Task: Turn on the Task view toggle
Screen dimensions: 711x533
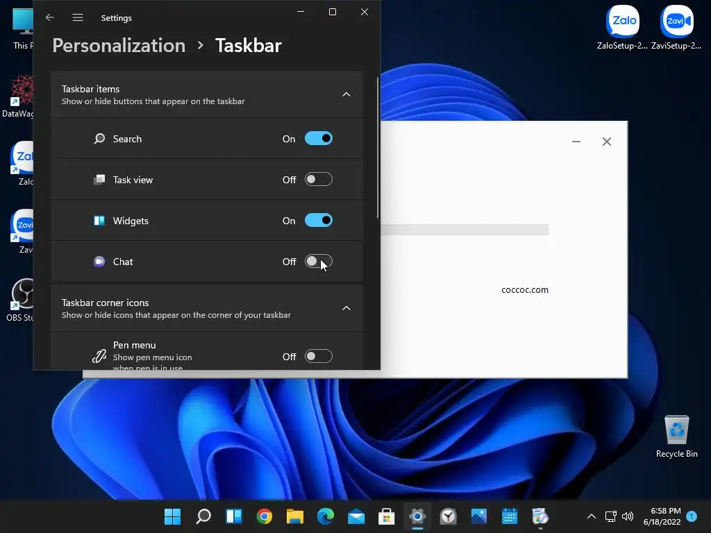Action: [318, 180]
